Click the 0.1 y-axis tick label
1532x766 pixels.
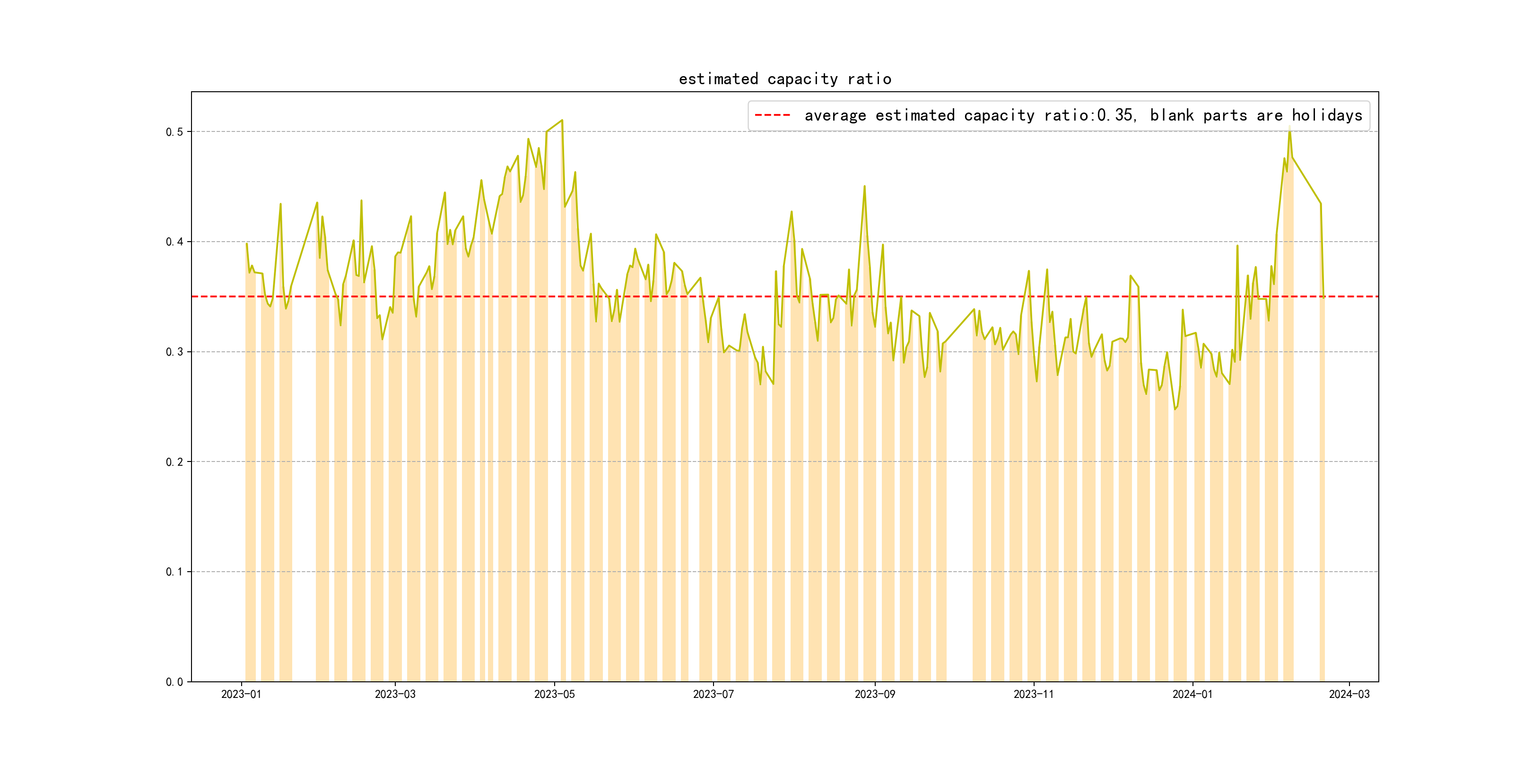pyautogui.click(x=174, y=572)
